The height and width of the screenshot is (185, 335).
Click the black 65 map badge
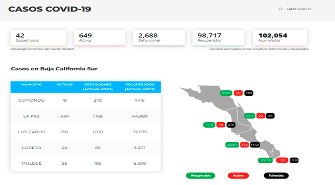(270, 116)
